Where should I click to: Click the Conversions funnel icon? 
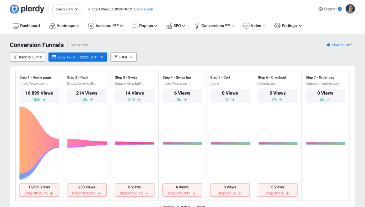tap(196, 26)
